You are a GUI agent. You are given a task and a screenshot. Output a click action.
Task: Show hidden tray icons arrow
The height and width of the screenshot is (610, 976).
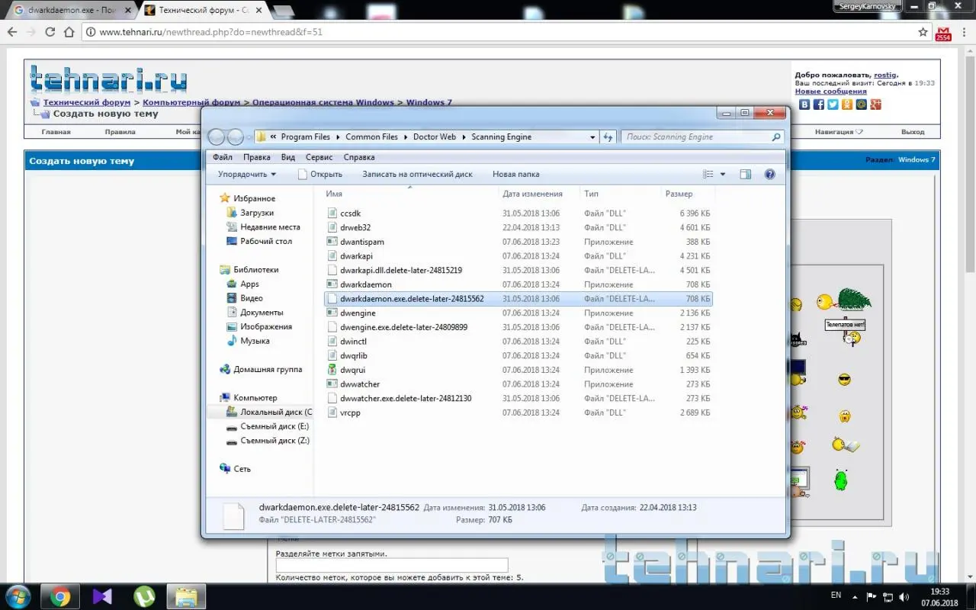pos(856,596)
